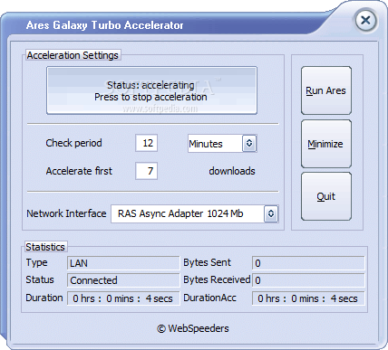
Task: Click the DurationAcc label
Action: click(209, 298)
